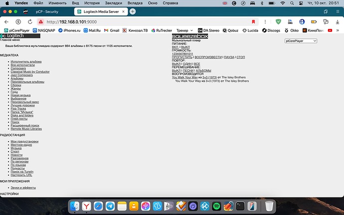Open Terminal from the Dock
344x215 pixels.
coord(240,206)
